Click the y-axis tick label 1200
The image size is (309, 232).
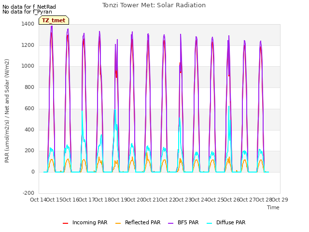click(28, 45)
